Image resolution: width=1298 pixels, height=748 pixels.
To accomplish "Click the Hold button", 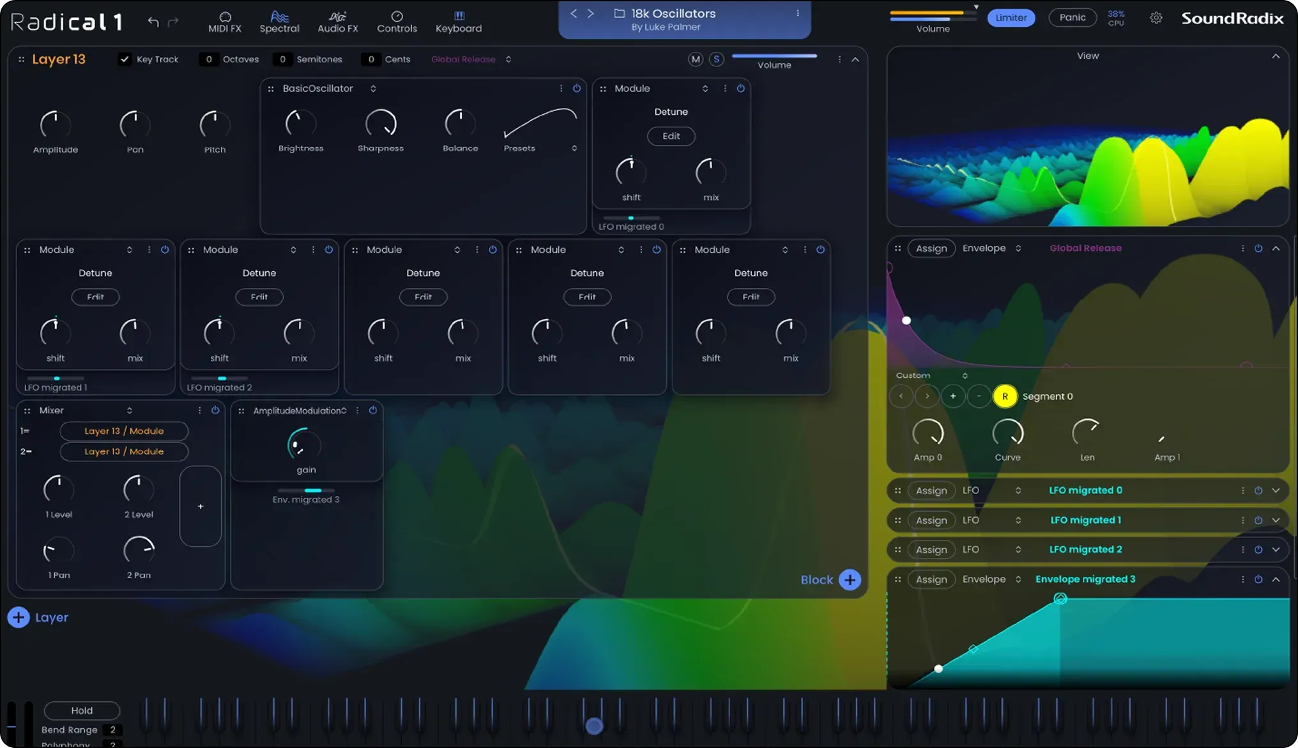I will point(82,710).
